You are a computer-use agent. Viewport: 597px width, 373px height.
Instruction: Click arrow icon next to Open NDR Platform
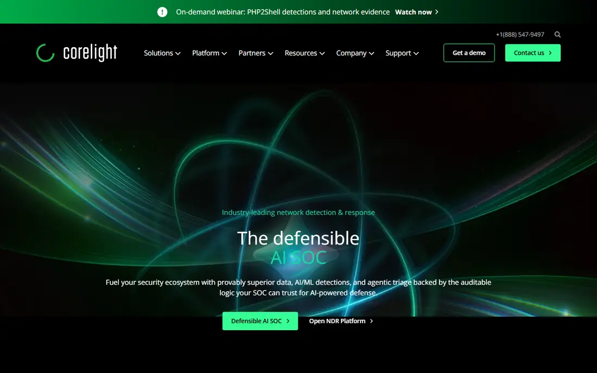[x=372, y=321]
